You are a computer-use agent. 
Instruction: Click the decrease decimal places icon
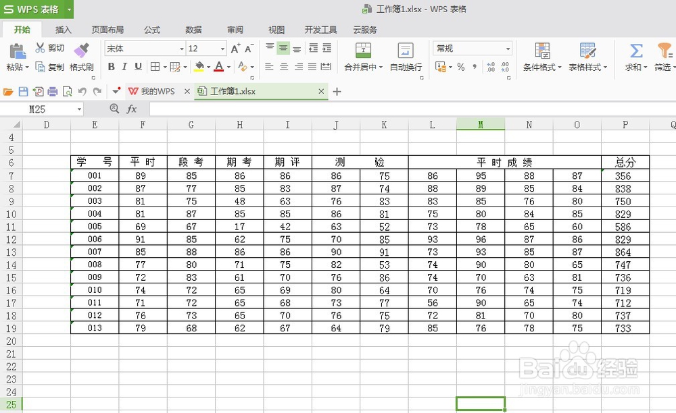[x=505, y=67]
